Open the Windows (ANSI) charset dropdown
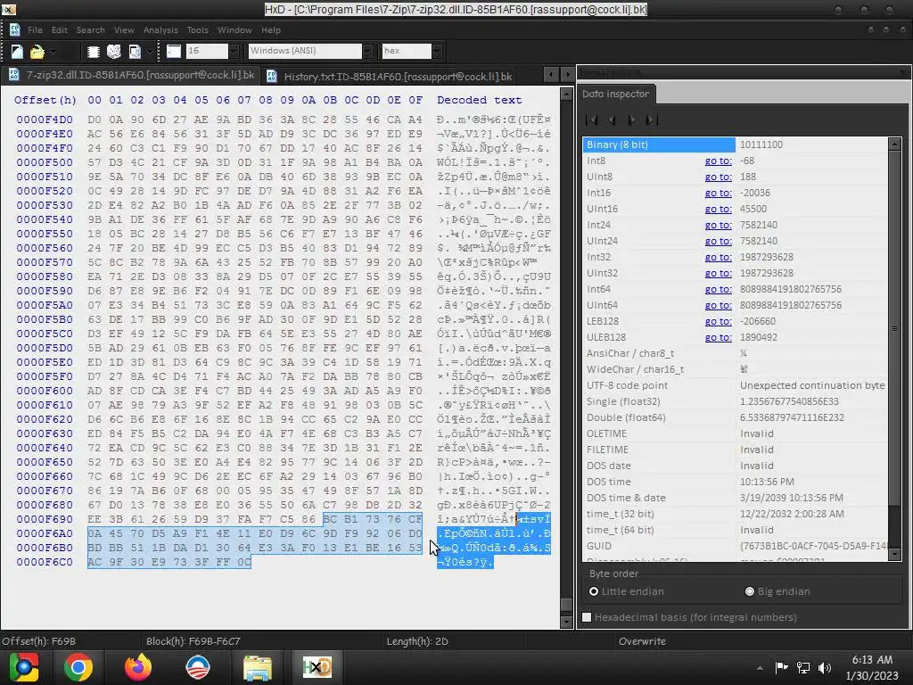913x685 pixels. pos(366,51)
